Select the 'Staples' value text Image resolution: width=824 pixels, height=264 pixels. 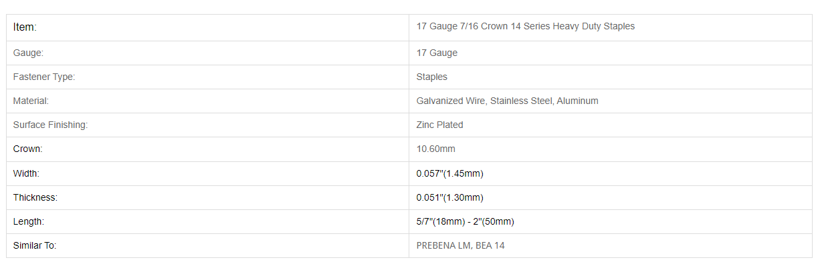click(x=432, y=77)
